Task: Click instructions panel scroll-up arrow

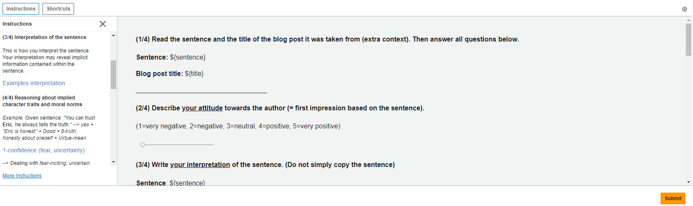Action: 113,35
